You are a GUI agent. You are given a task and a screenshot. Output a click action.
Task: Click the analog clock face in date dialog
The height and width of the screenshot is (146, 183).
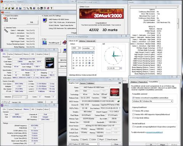coord(113,56)
